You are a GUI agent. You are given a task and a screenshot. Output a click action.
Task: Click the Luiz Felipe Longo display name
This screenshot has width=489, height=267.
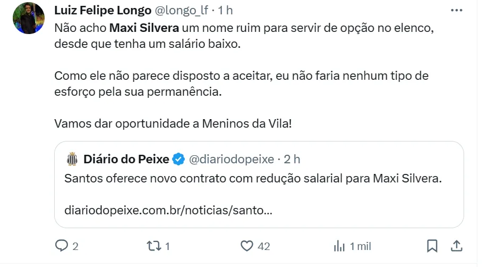point(102,10)
